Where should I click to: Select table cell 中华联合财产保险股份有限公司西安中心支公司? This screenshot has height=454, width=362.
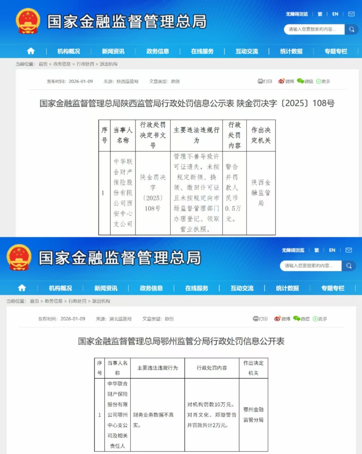[x=123, y=193]
